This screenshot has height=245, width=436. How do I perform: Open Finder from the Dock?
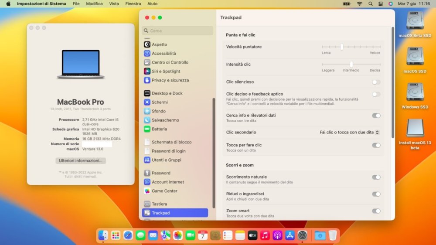click(103, 235)
